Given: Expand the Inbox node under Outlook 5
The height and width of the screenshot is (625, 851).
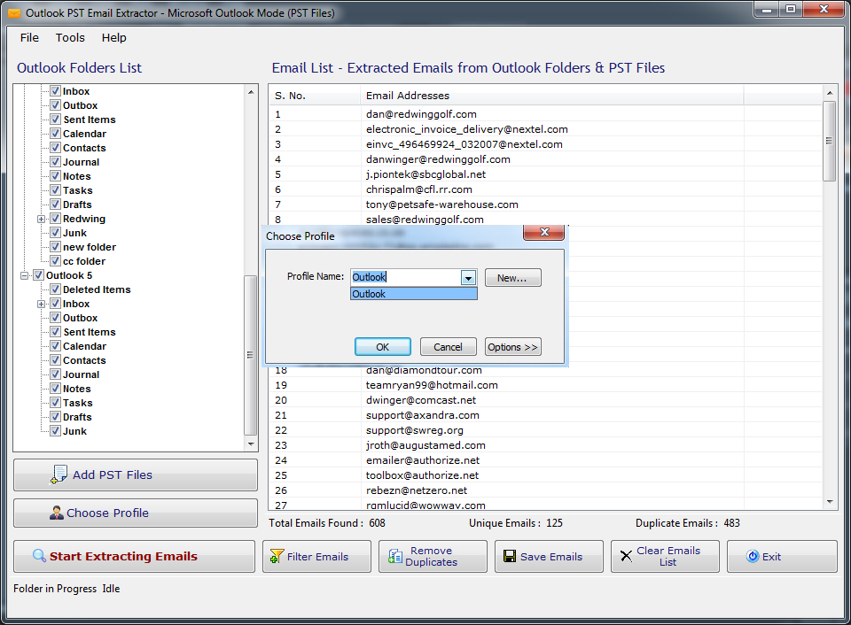Looking at the screenshot, I should (42, 305).
